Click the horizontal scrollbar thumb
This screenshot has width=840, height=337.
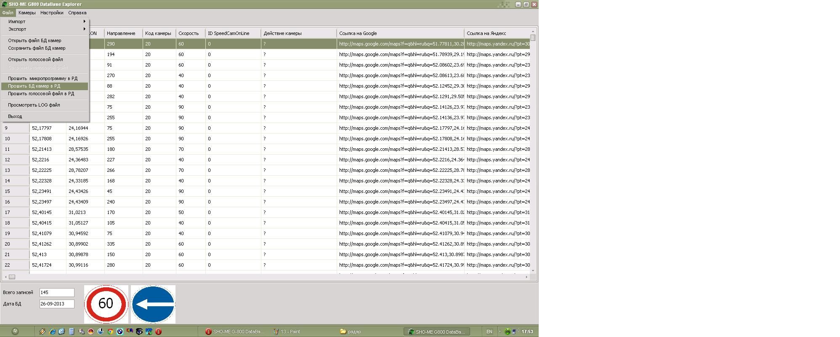12,277
